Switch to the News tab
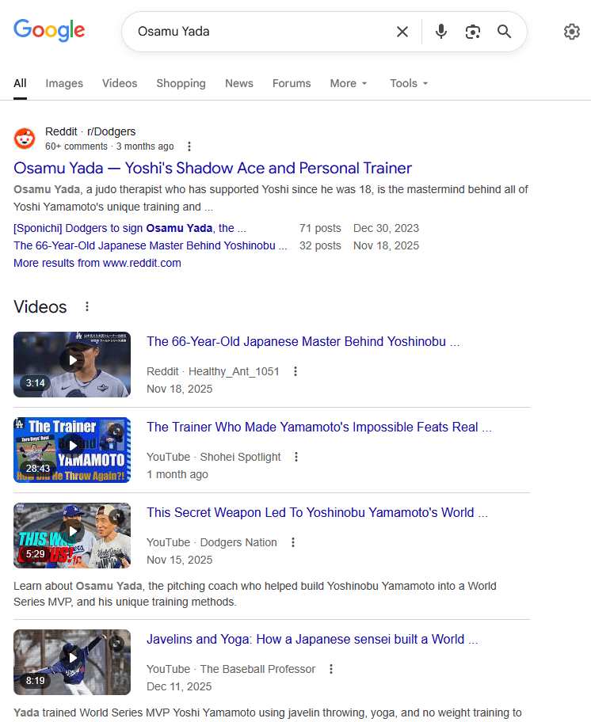 pos(238,83)
